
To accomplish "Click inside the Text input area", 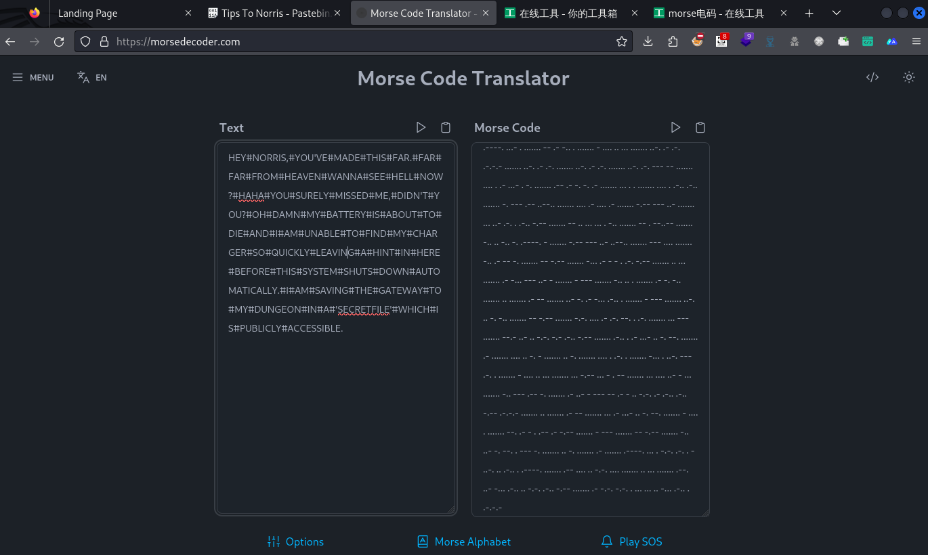I will point(336,328).
